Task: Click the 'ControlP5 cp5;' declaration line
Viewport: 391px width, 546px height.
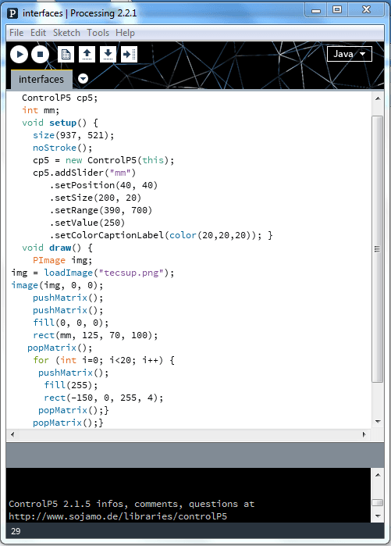Action: pyautogui.click(x=60, y=98)
